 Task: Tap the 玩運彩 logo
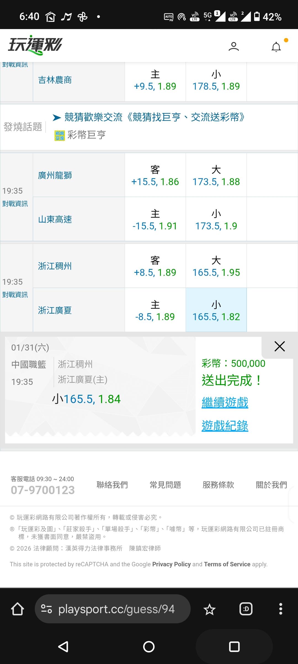(x=35, y=45)
